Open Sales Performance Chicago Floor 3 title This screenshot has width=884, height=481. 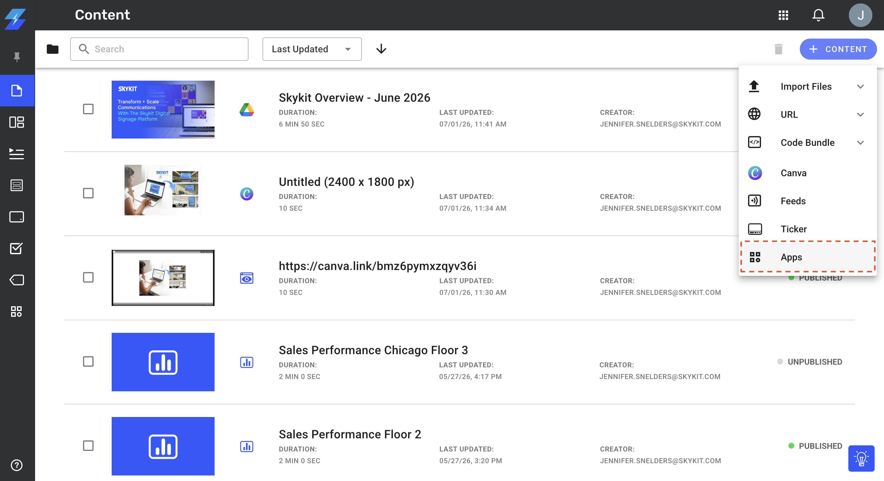coord(373,350)
